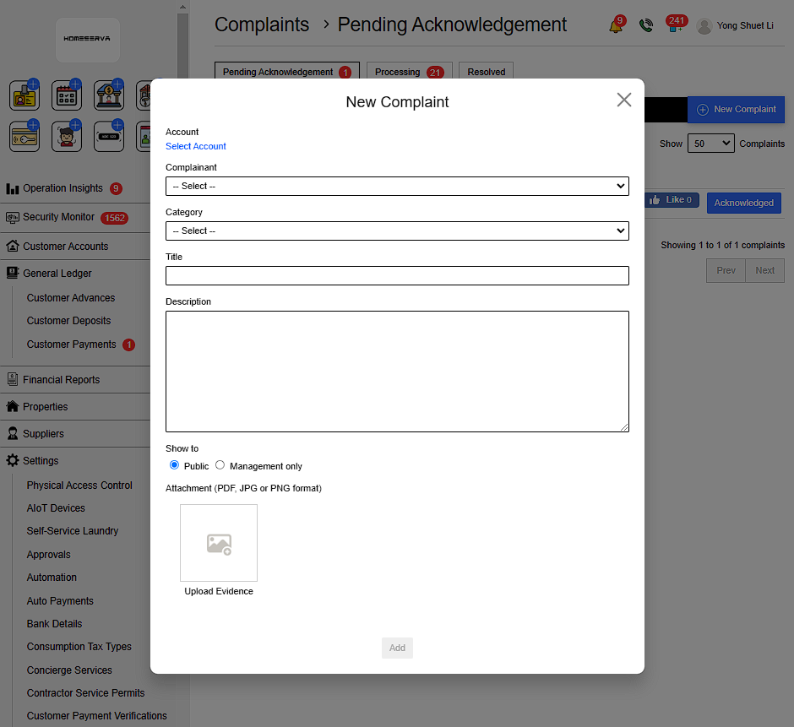Screen dimensions: 794x727
Task: Open the Category dropdown
Action: 397,231
